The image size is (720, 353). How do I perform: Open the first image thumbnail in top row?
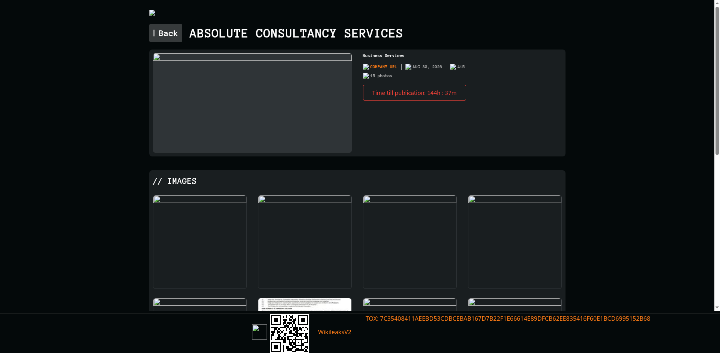click(x=200, y=242)
